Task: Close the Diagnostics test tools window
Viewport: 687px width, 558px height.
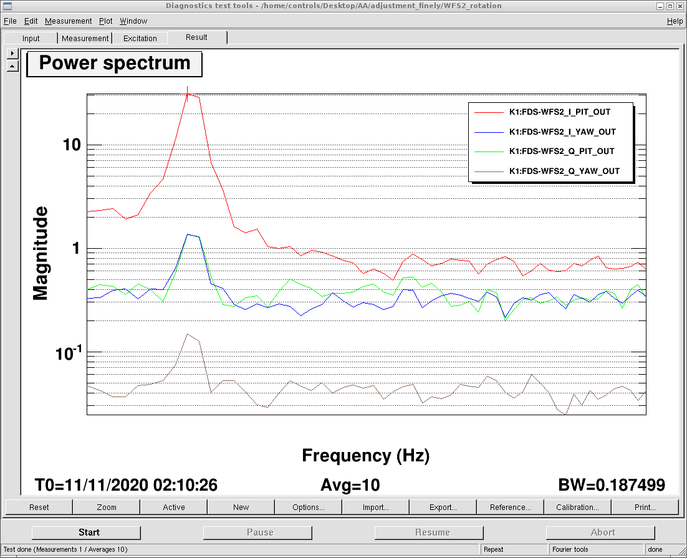Action: [680, 6]
